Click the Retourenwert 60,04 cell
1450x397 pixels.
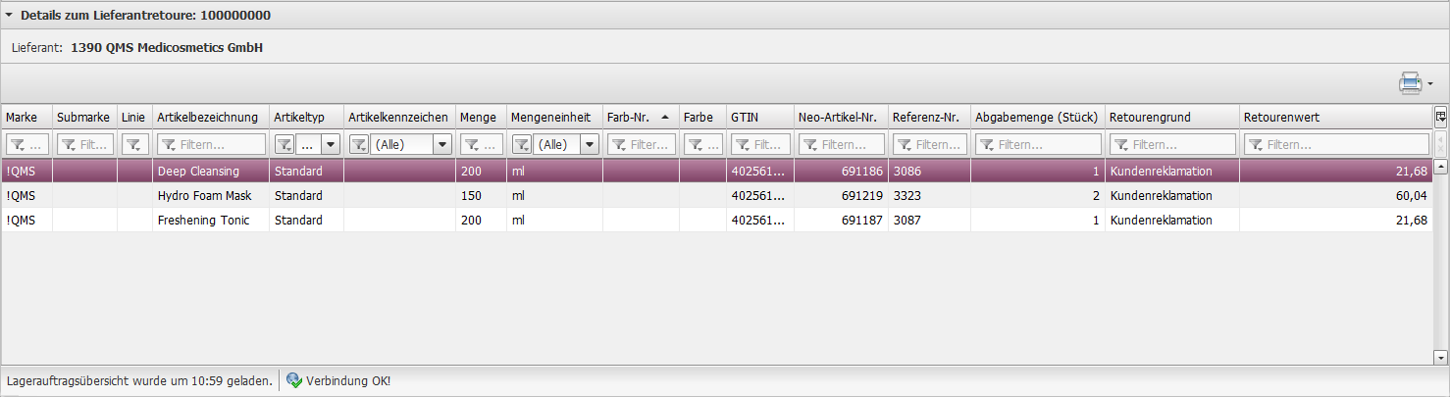coord(1335,195)
